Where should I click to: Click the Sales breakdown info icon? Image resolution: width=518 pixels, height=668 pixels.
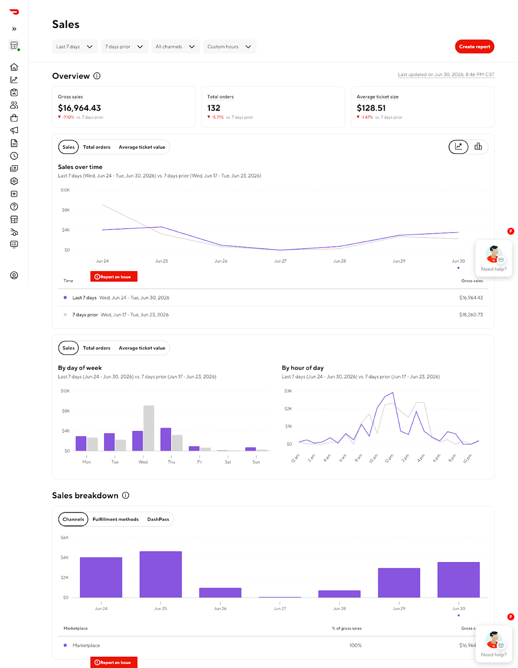click(x=126, y=495)
